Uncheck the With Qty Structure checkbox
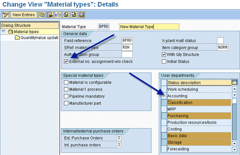The width and height of the screenshot is (240, 155). pos(164,55)
